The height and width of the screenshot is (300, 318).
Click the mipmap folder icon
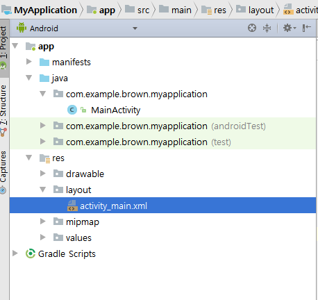[x=58, y=222]
